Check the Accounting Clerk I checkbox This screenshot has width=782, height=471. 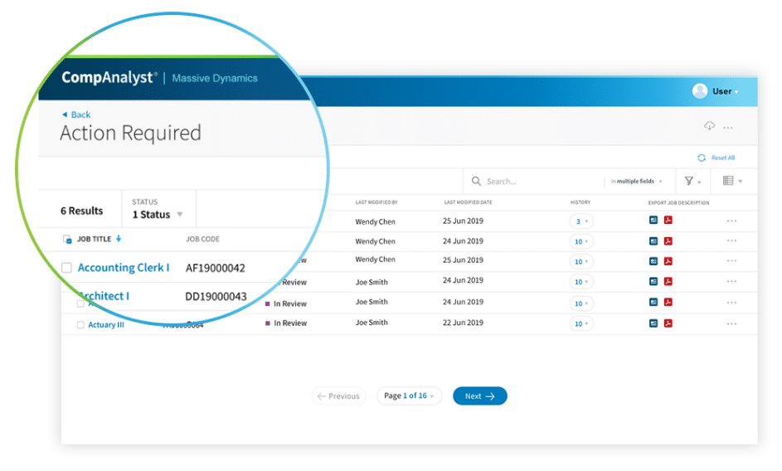[66, 268]
